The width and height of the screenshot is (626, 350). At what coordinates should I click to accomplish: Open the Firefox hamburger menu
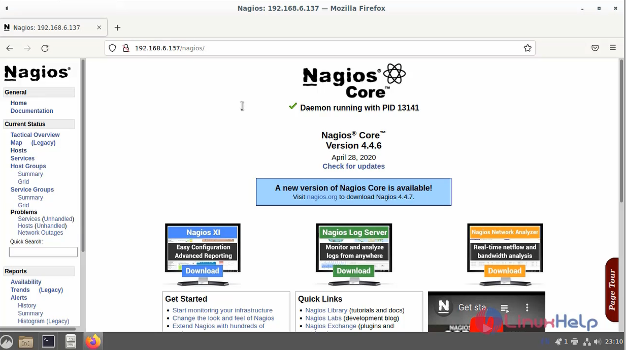[x=613, y=48]
